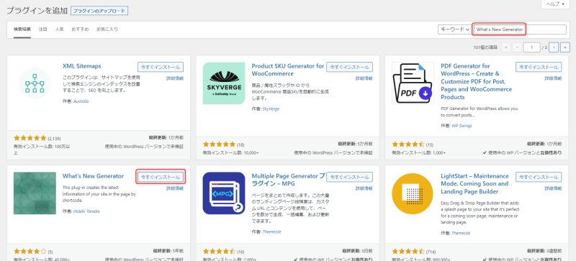Open Themeisle author link under MPG plugin
576x261 pixels.
coord(271,232)
